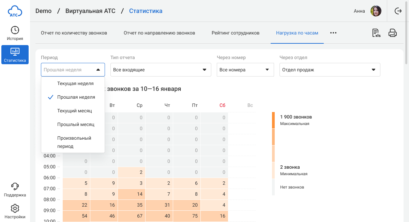Click Анна's profile avatar

(x=376, y=11)
